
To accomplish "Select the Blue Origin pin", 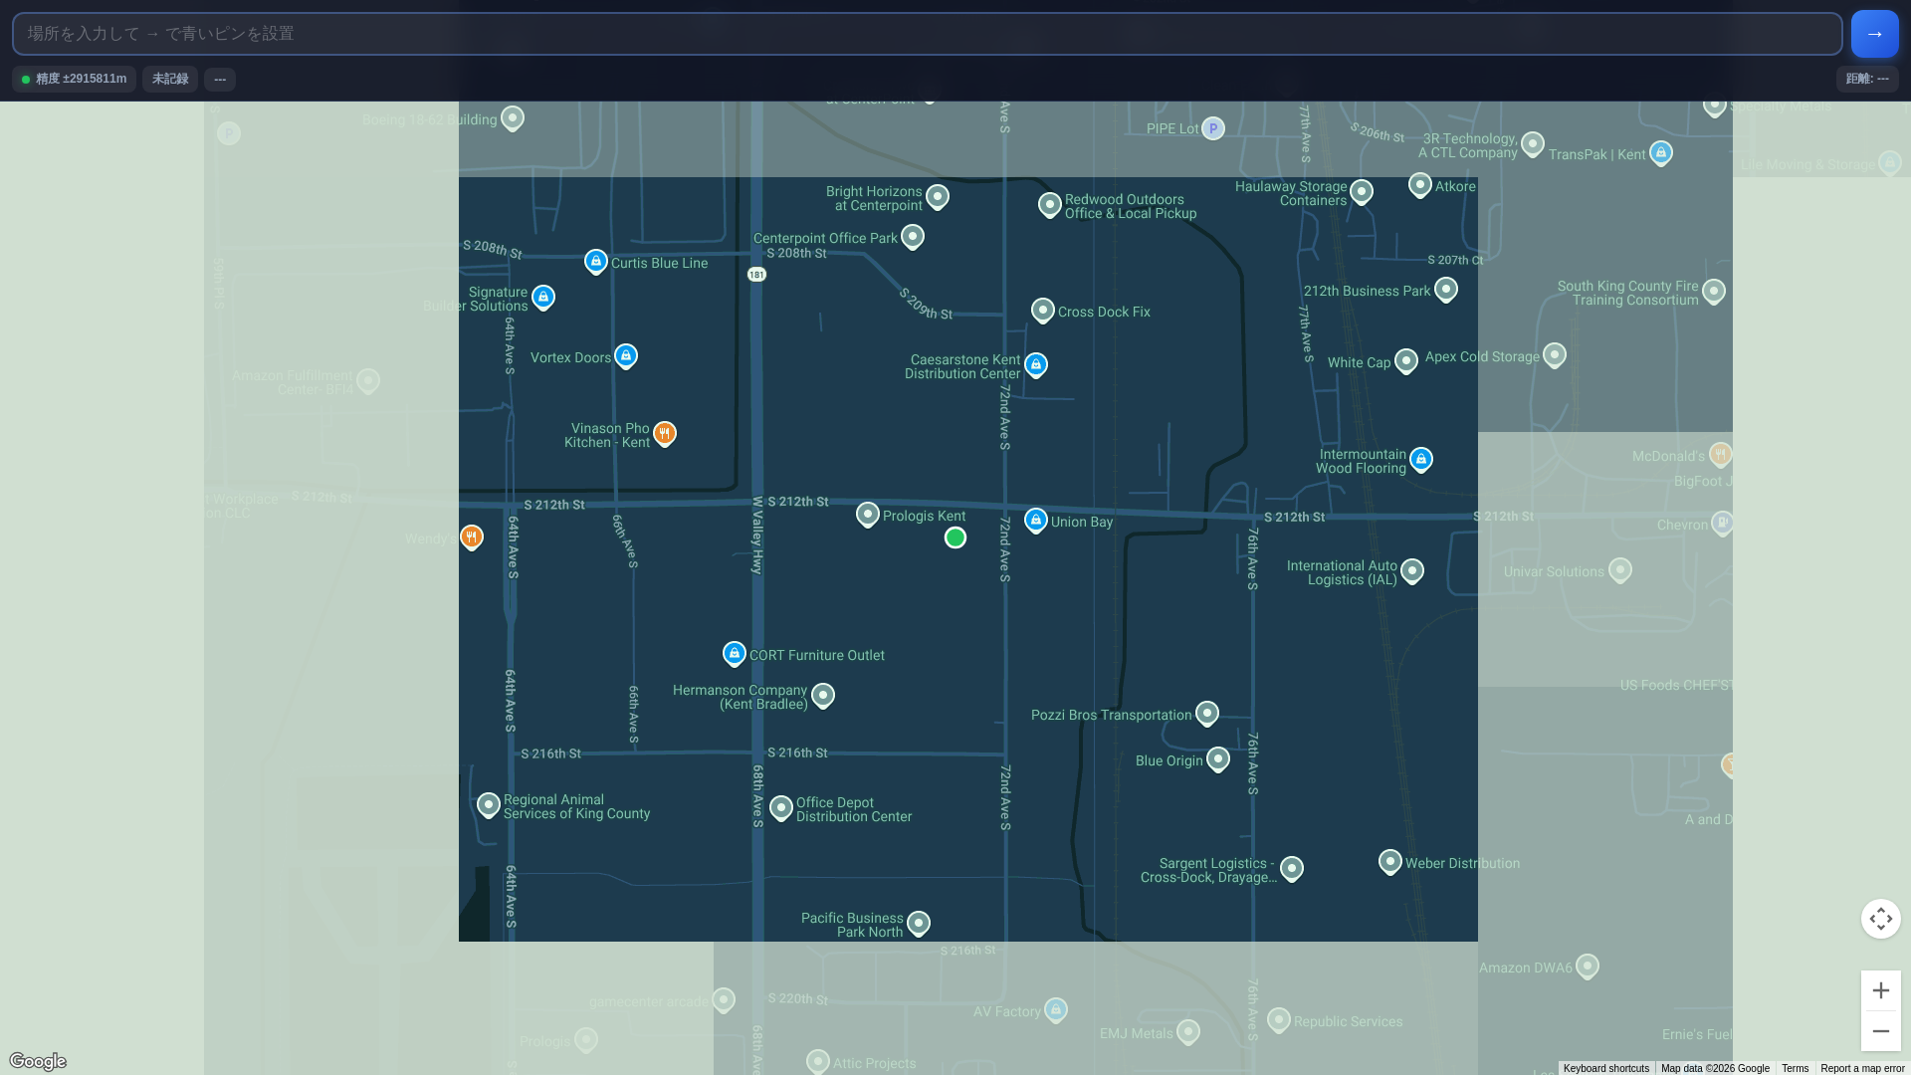I will 1217,758.
